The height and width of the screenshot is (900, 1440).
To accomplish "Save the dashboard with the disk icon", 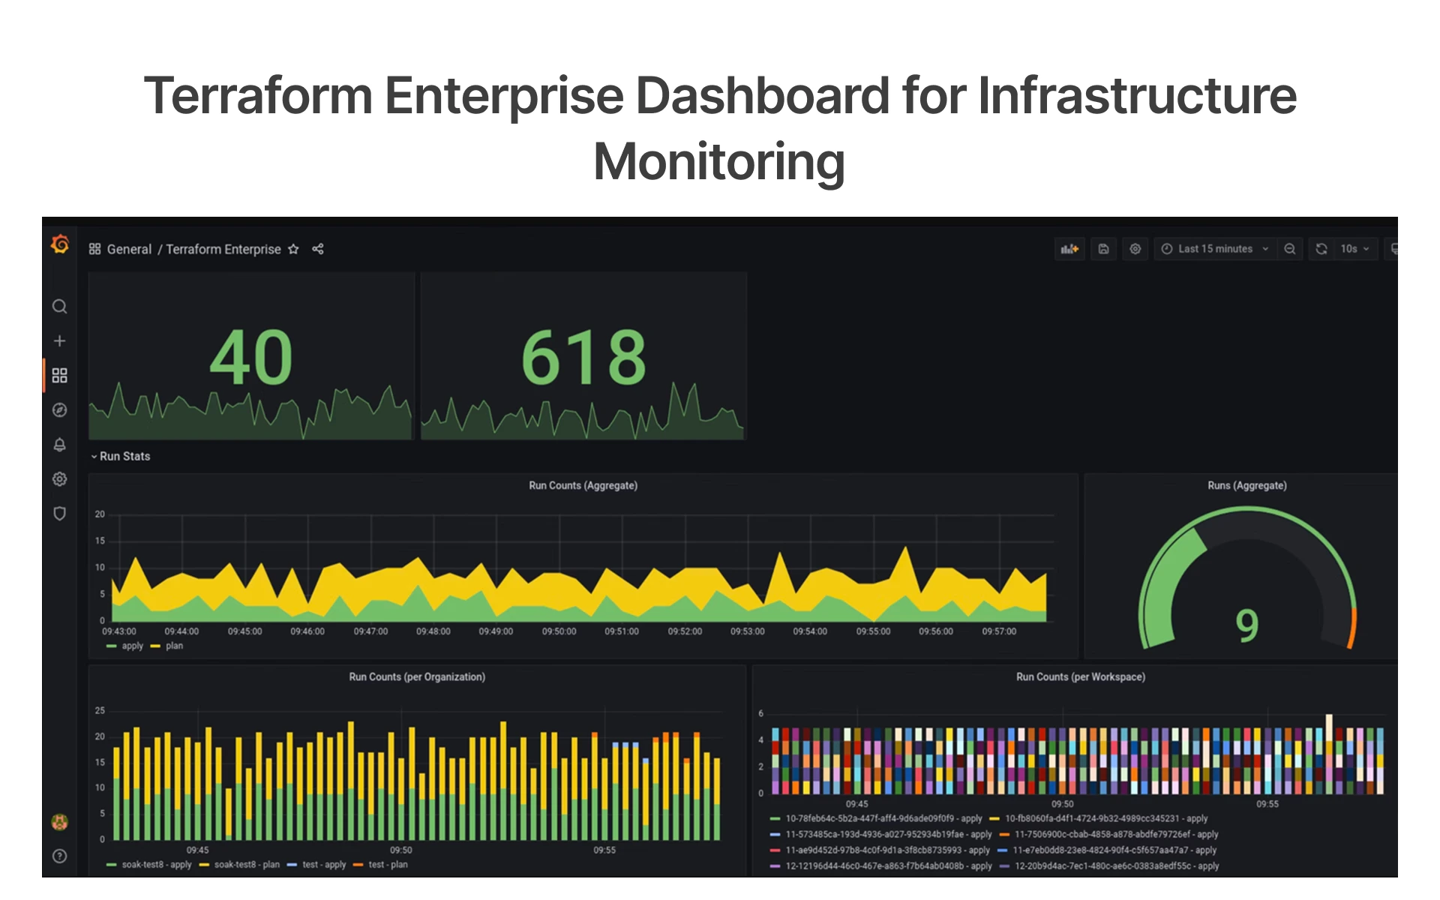I will pyautogui.click(x=1104, y=249).
